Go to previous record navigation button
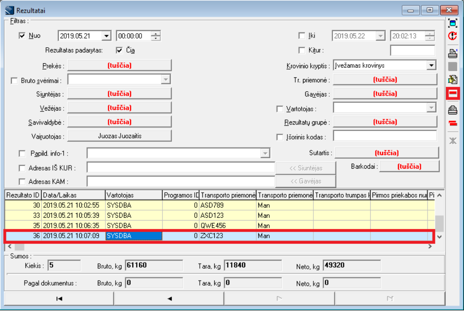The height and width of the screenshot is (311, 464). tap(169, 298)
